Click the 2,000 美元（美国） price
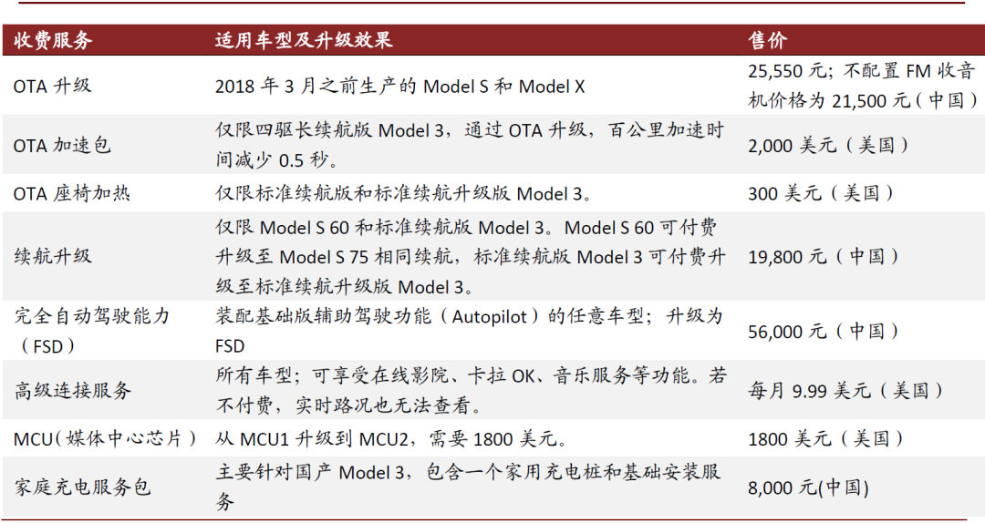 pos(828,145)
